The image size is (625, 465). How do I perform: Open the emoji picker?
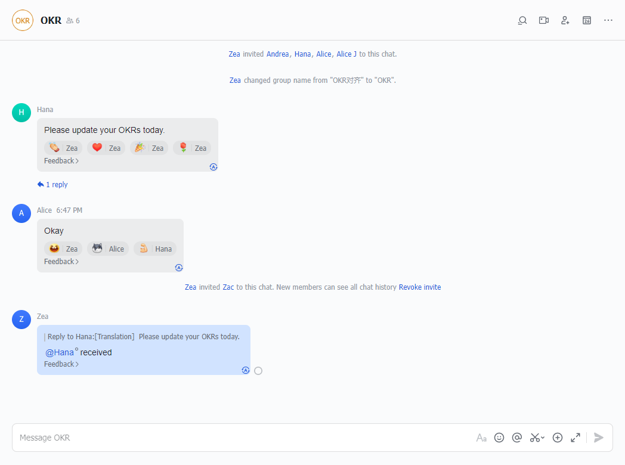(x=499, y=437)
